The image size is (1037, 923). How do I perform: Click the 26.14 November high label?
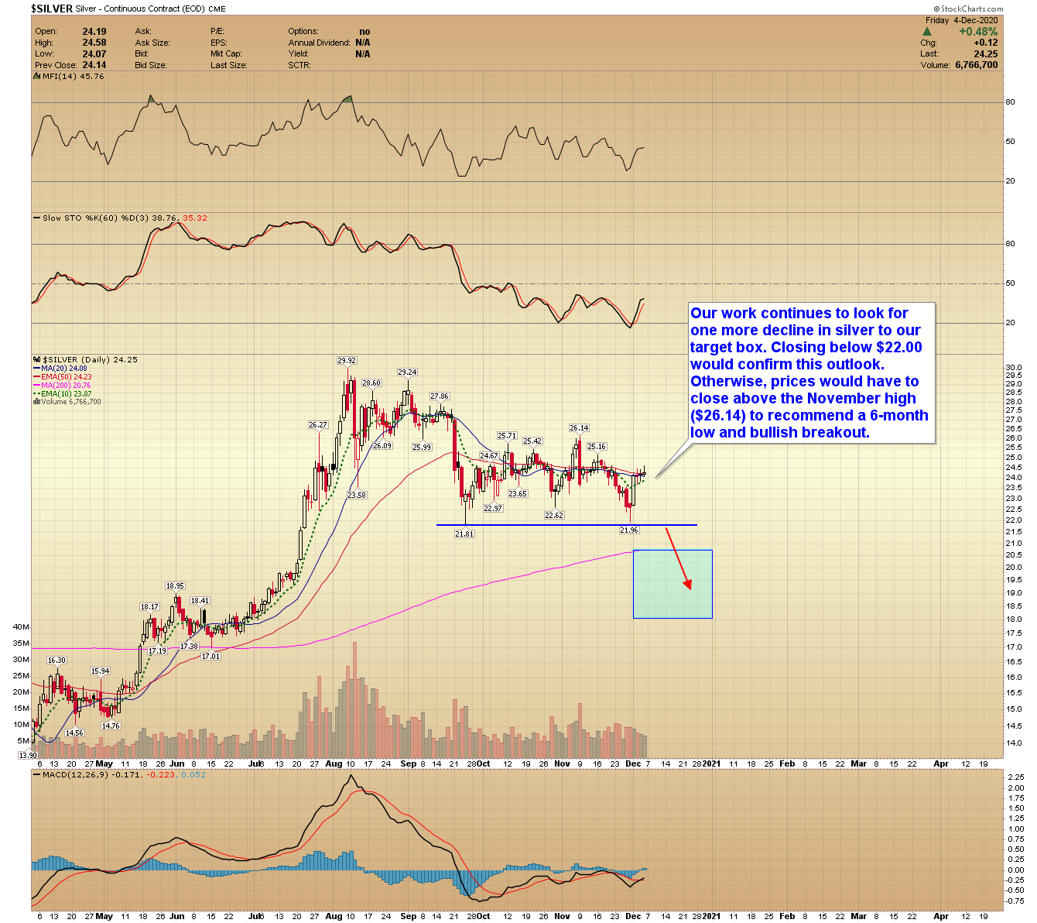click(579, 428)
